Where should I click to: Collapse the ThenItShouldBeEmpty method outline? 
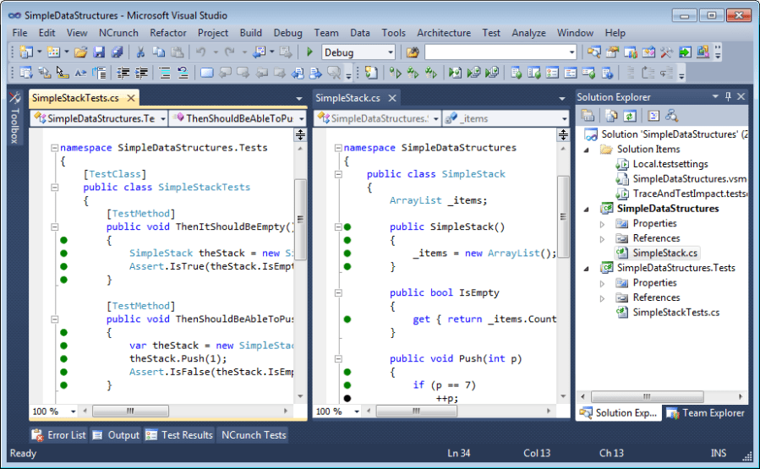coord(55,226)
